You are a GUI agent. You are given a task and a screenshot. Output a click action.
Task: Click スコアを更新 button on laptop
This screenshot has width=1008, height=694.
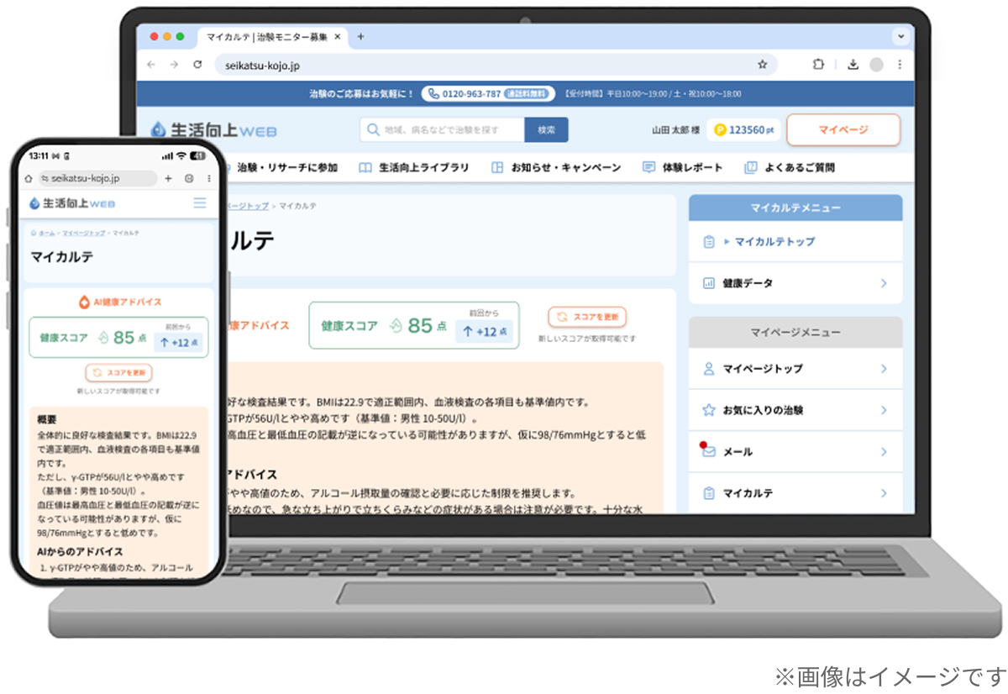587,318
